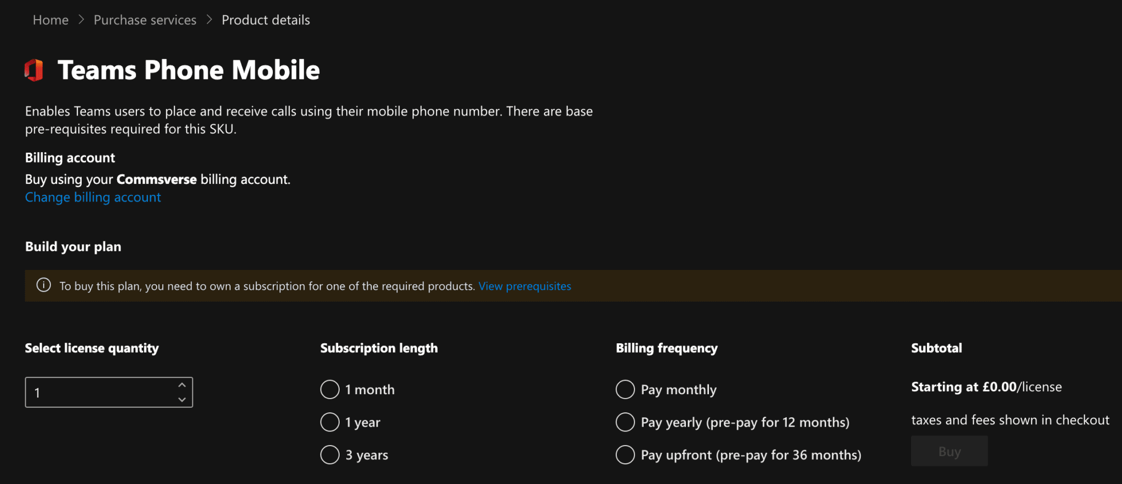
Task: Increase license quantity with the up arrow
Action: 182,384
